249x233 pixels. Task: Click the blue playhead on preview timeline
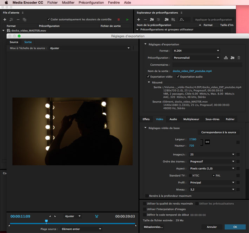click(46, 221)
